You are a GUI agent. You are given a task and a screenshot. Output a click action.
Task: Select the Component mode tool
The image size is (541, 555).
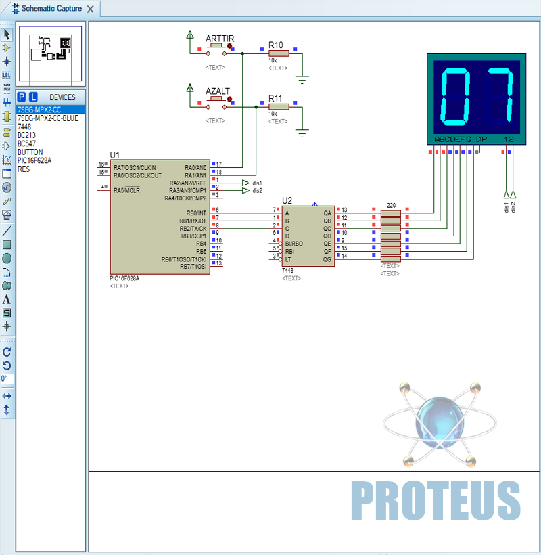[x=7, y=48]
